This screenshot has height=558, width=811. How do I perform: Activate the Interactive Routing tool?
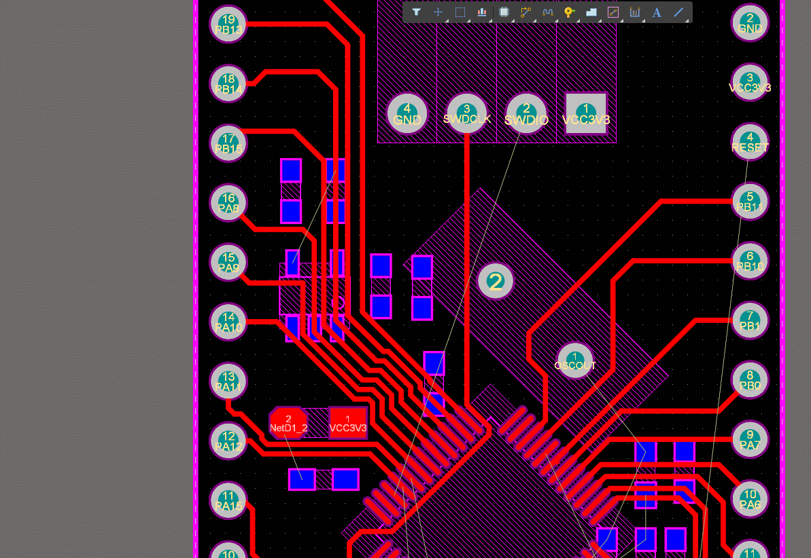(x=525, y=12)
